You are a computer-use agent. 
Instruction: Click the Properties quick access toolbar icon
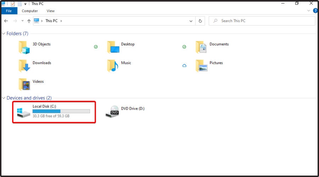[13, 4]
